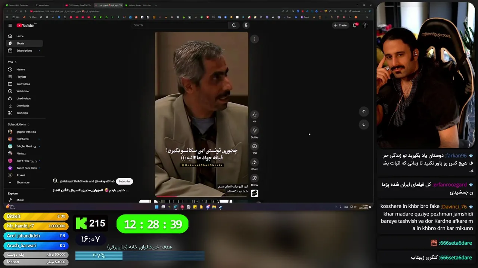Remix this Short
Viewport: 478px width, 268px height.
tap(254, 178)
